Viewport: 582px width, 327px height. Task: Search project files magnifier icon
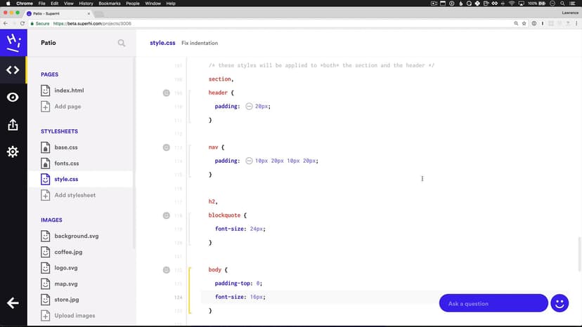tap(122, 43)
